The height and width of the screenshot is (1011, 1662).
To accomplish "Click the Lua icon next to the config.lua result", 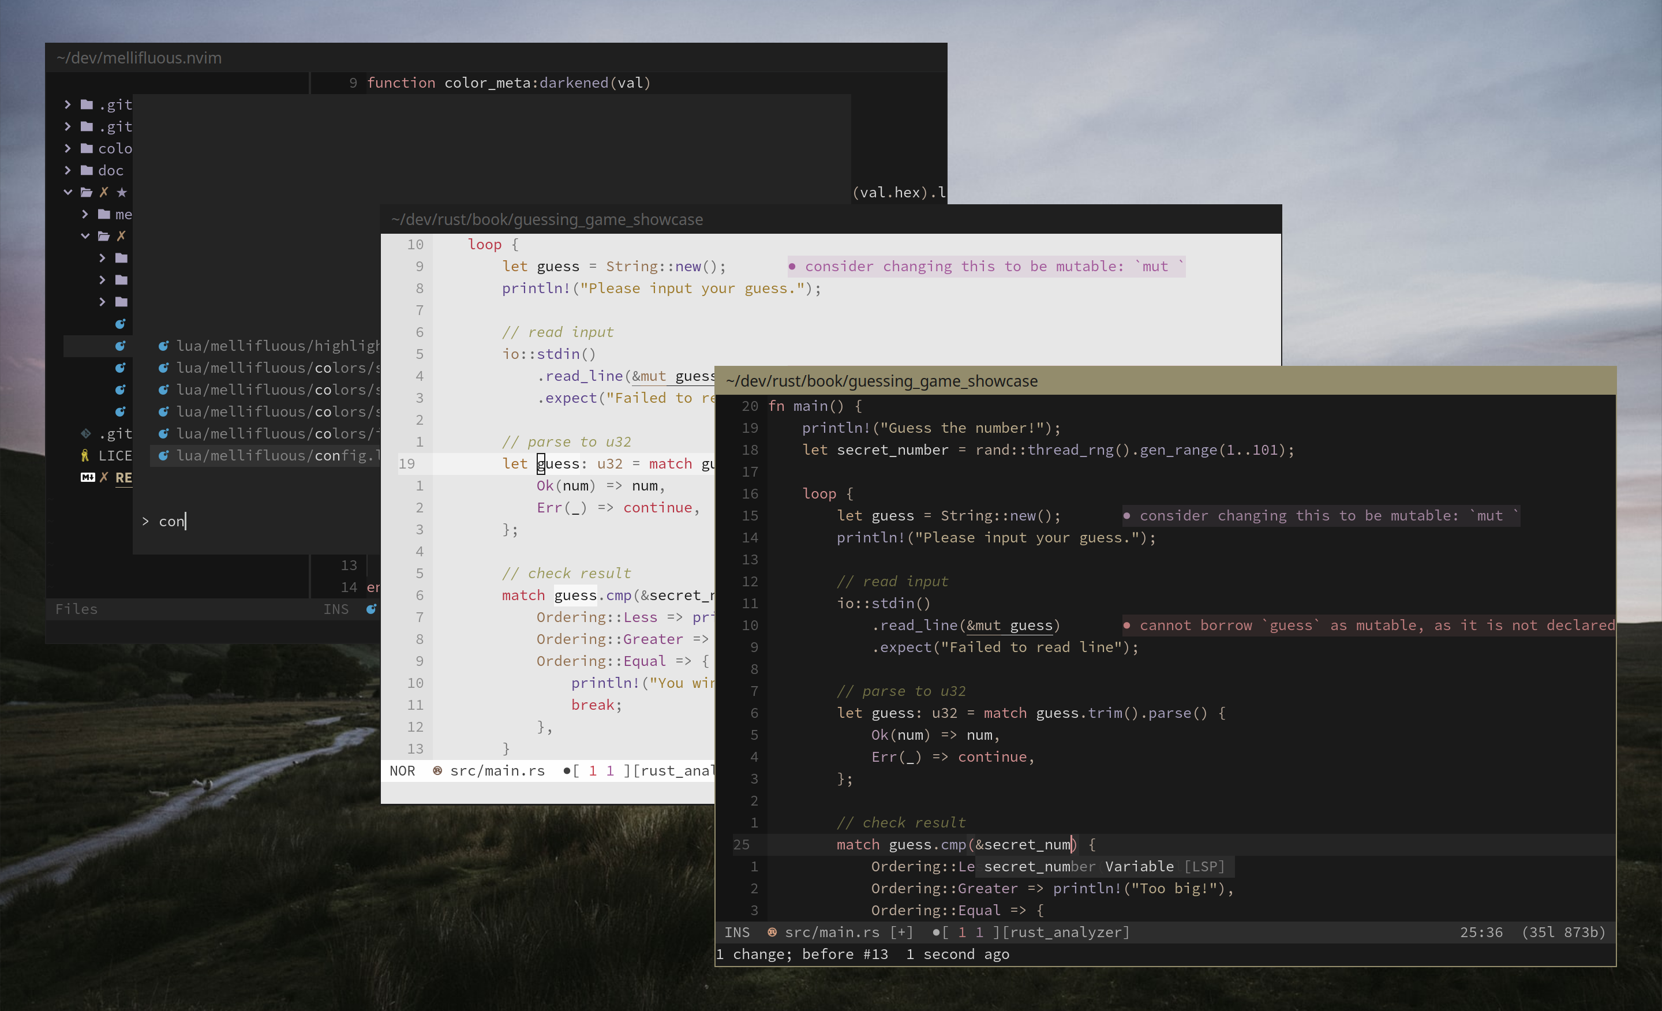I will coord(164,455).
